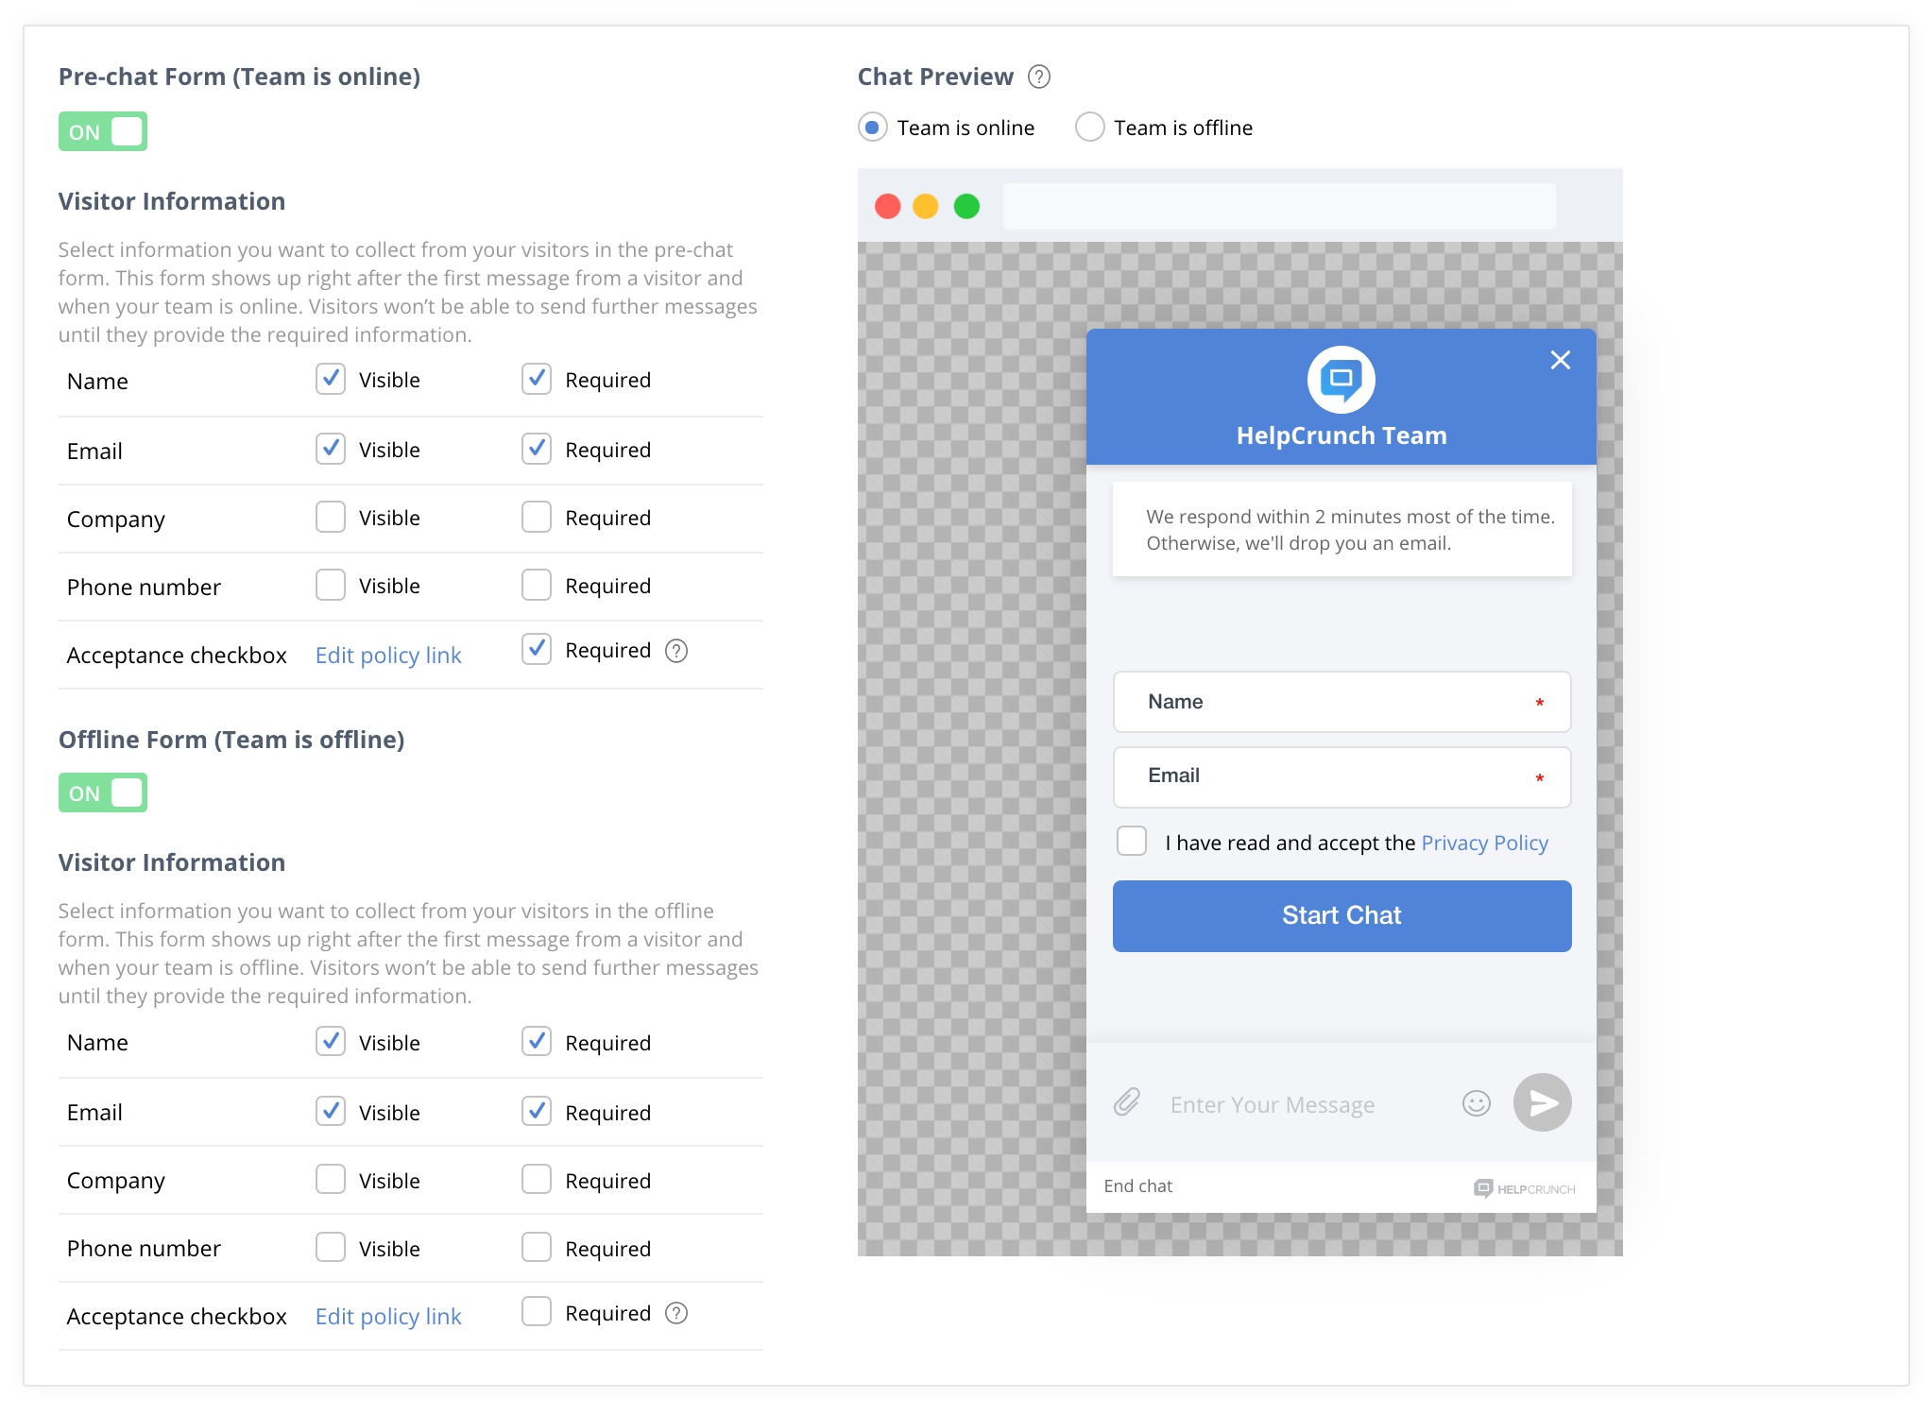
Task: Turn off the Offline Form toggle
Action: (103, 793)
